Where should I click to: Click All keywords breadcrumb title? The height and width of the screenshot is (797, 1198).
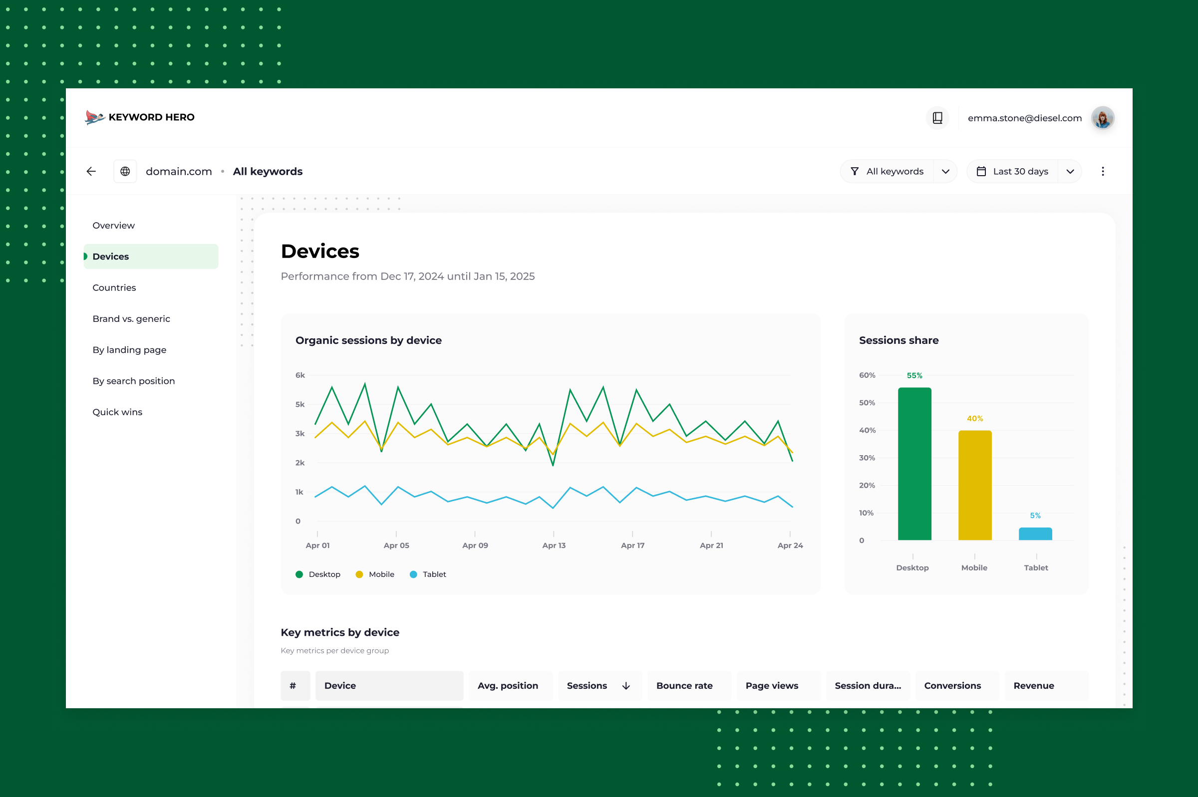[268, 171]
